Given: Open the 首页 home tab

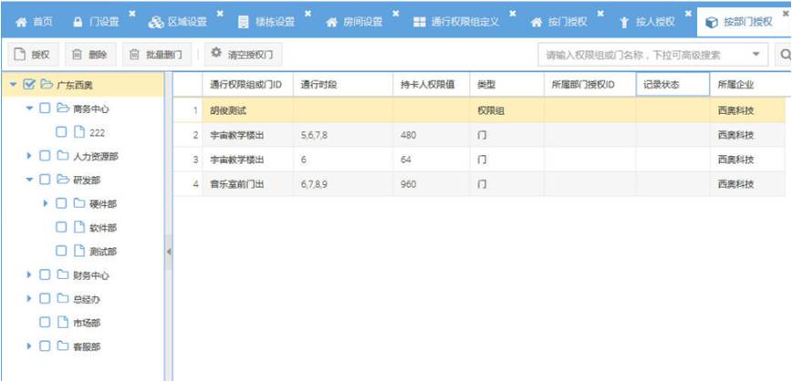Looking at the screenshot, I should pos(35,22).
